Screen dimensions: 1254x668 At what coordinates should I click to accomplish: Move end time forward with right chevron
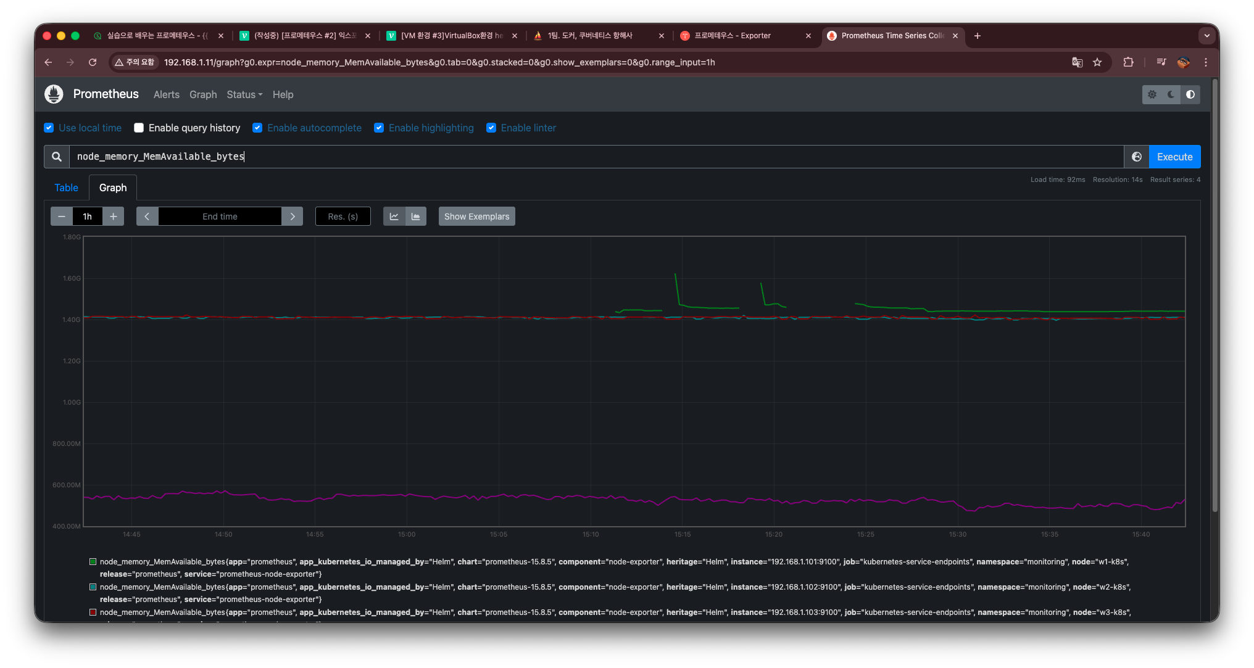click(293, 216)
